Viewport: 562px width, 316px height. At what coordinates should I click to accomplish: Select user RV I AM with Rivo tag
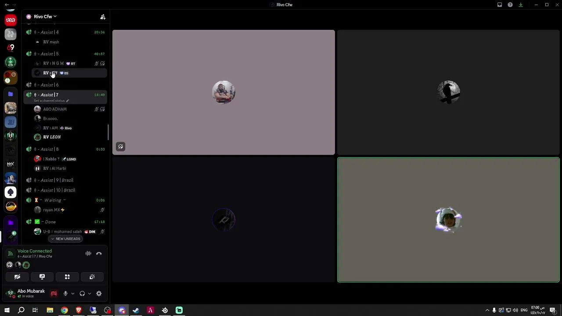pos(69,128)
